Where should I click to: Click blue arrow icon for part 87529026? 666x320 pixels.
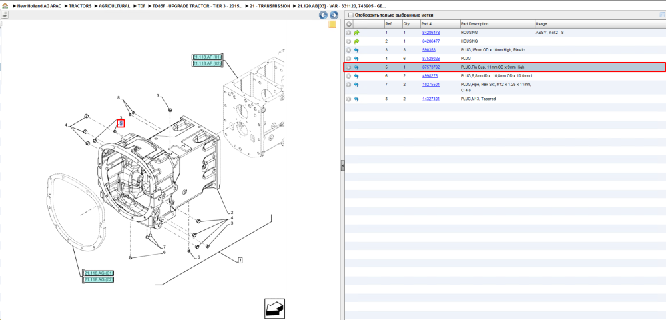click(356, 59)
